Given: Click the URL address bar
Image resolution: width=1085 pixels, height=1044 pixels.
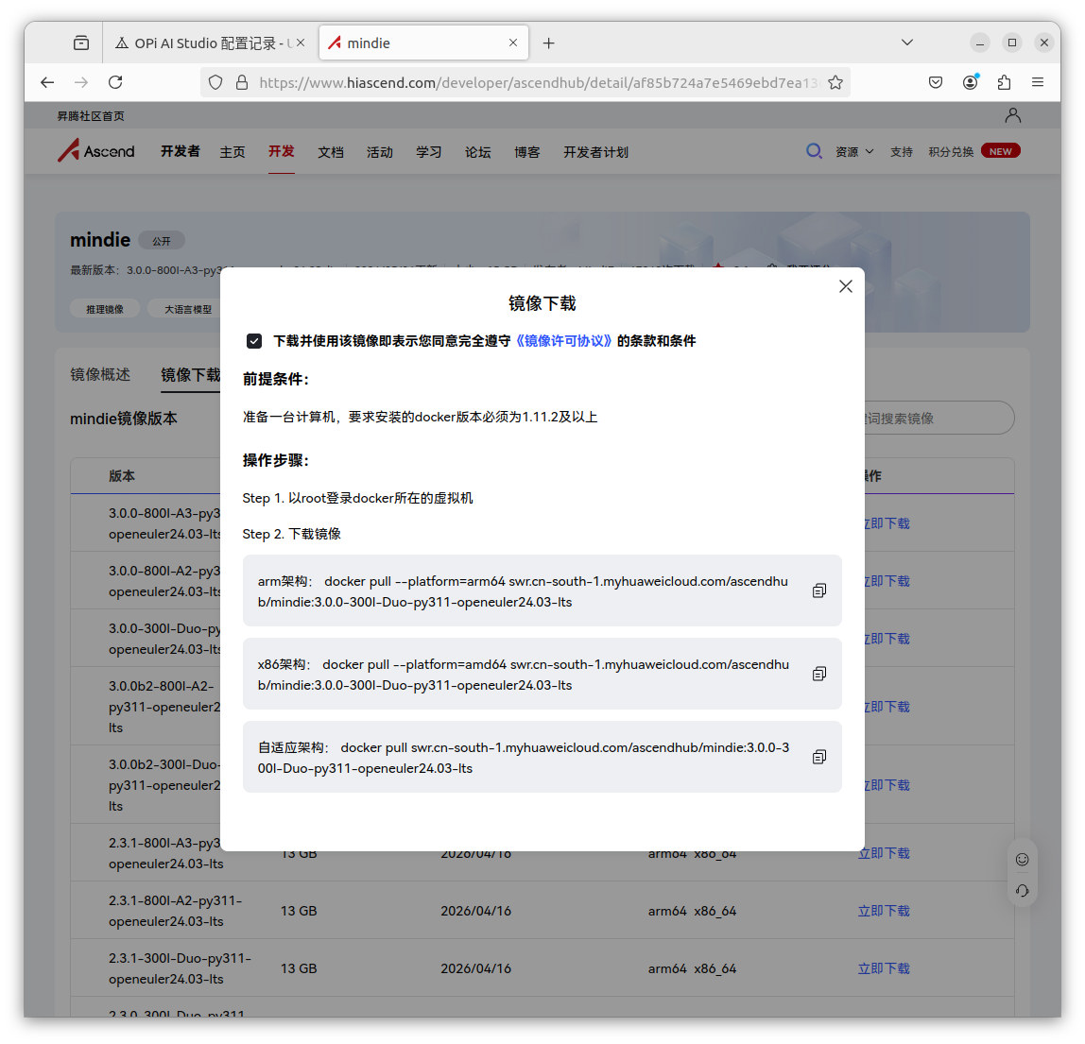Looking at the screenshot, I should (x=525, y=83).
